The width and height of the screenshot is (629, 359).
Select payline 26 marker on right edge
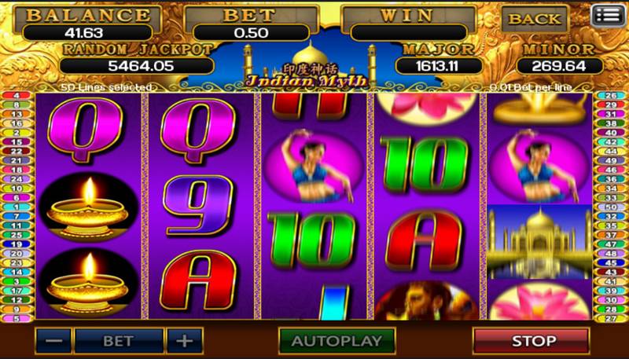click(611, 96)
